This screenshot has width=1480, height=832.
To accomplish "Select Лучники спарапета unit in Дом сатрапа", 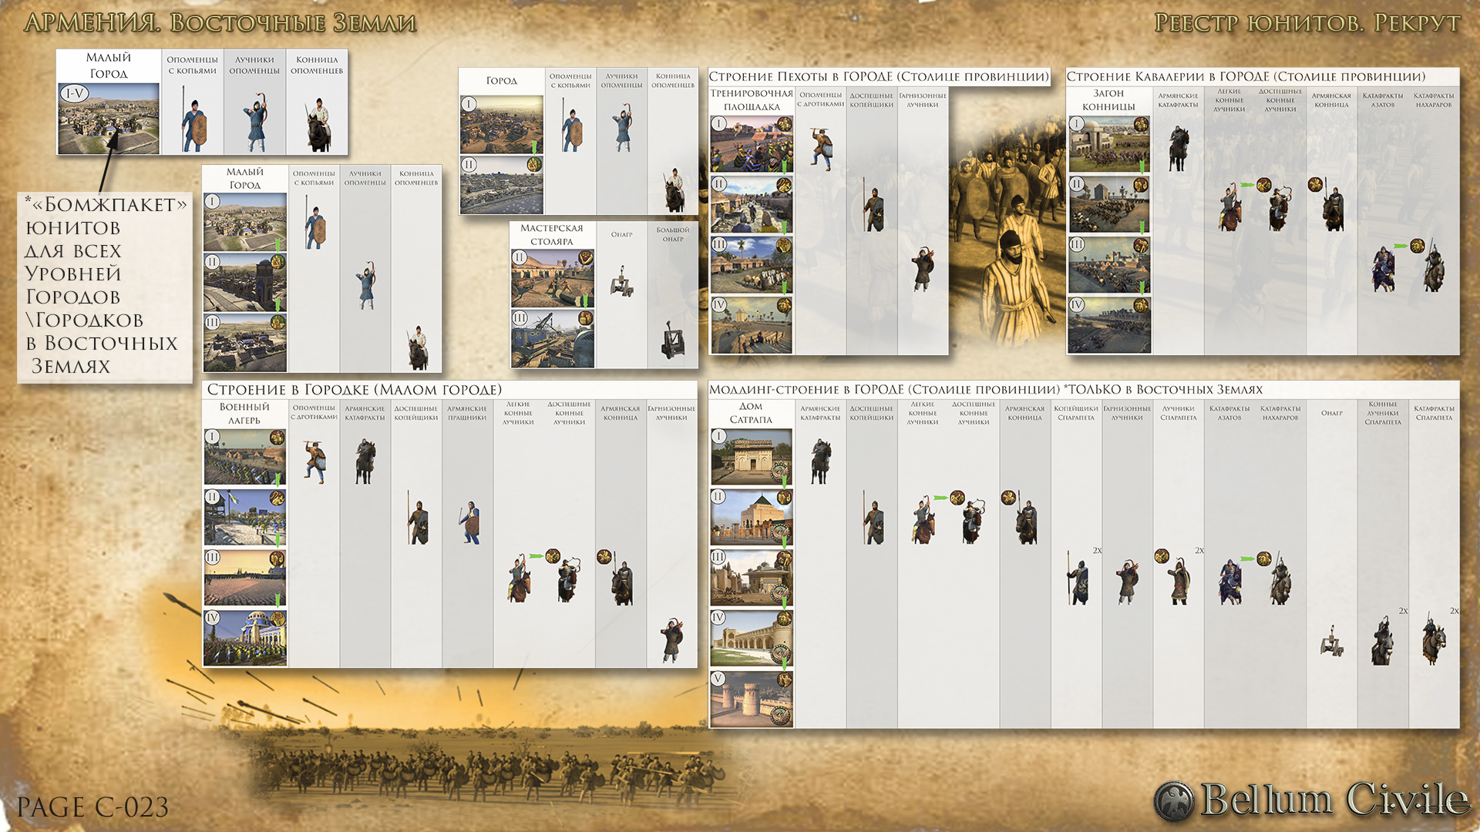I will 1179,582.
